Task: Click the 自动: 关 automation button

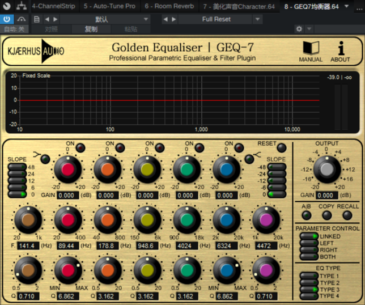Action: pos(14,29)
